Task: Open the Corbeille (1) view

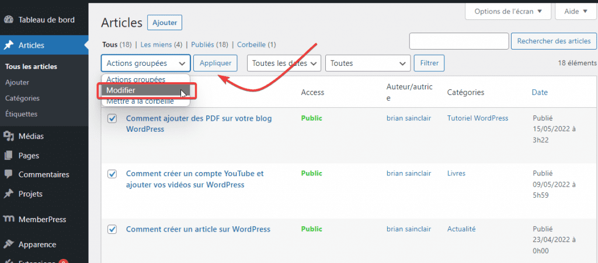Action: point(256,44)
